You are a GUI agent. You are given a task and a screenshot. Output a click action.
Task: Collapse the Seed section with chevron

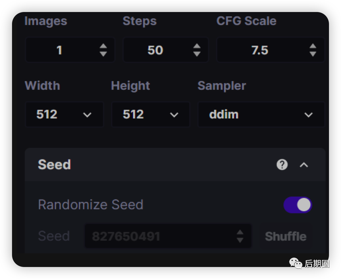[x=304, y=165]
